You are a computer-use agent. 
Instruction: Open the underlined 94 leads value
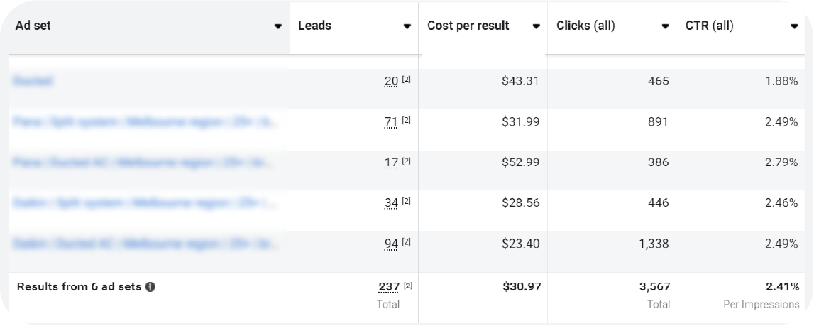click(391, 244)
